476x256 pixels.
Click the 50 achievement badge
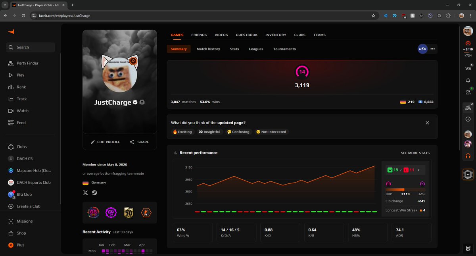129,213
